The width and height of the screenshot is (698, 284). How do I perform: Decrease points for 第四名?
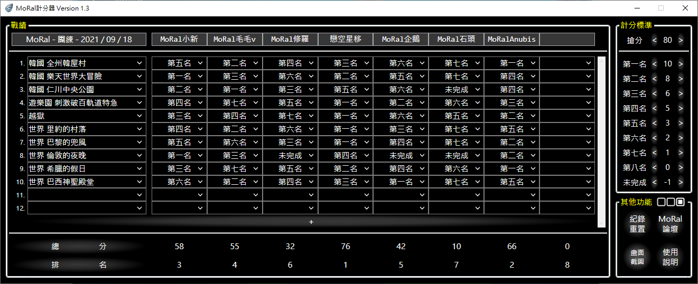pos(655,108)
